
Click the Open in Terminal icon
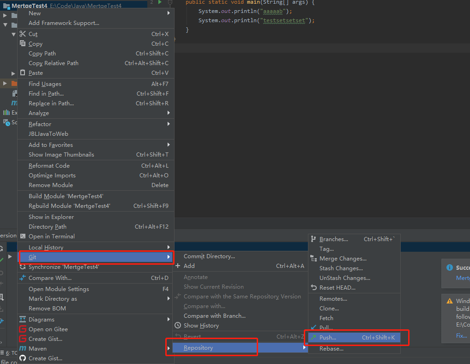pyautogui.click(x=23, y=236)
